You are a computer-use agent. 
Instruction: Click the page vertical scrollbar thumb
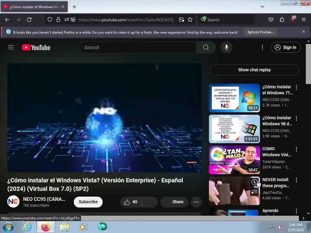[x=308, y=64]
